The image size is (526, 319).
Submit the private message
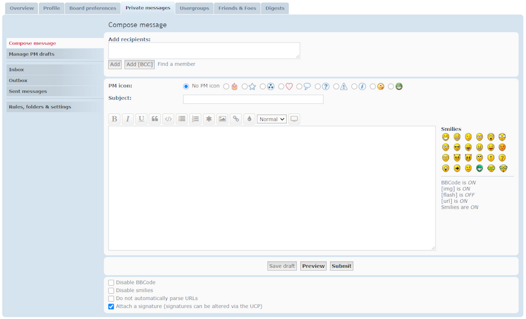pyautogui.click(x=341, y=266)
